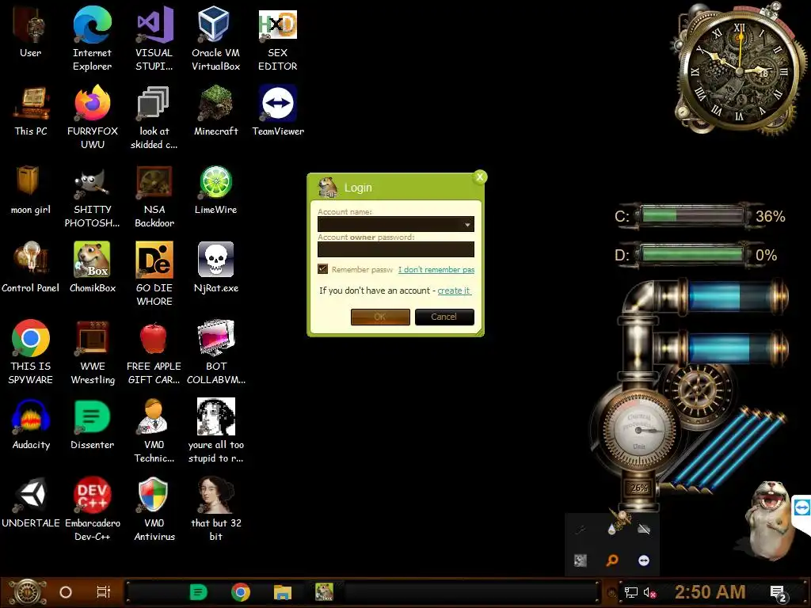The image size is (811, 608).
Task: Select the 'youre all too stupid to r...' icon
Action: pyautogui.click(x=215, y=431)
